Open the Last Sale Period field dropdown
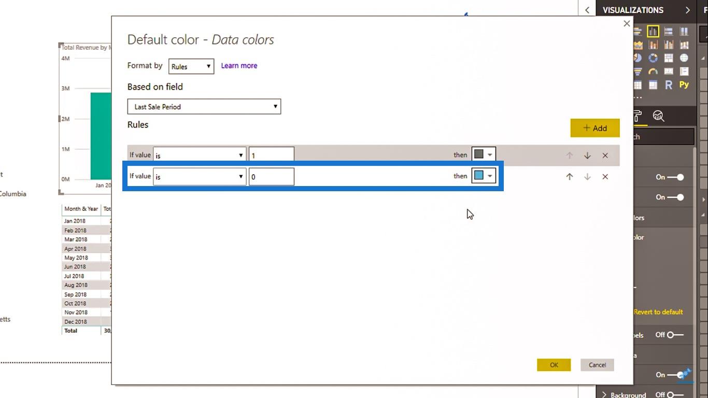 click(x=204, y=107)
